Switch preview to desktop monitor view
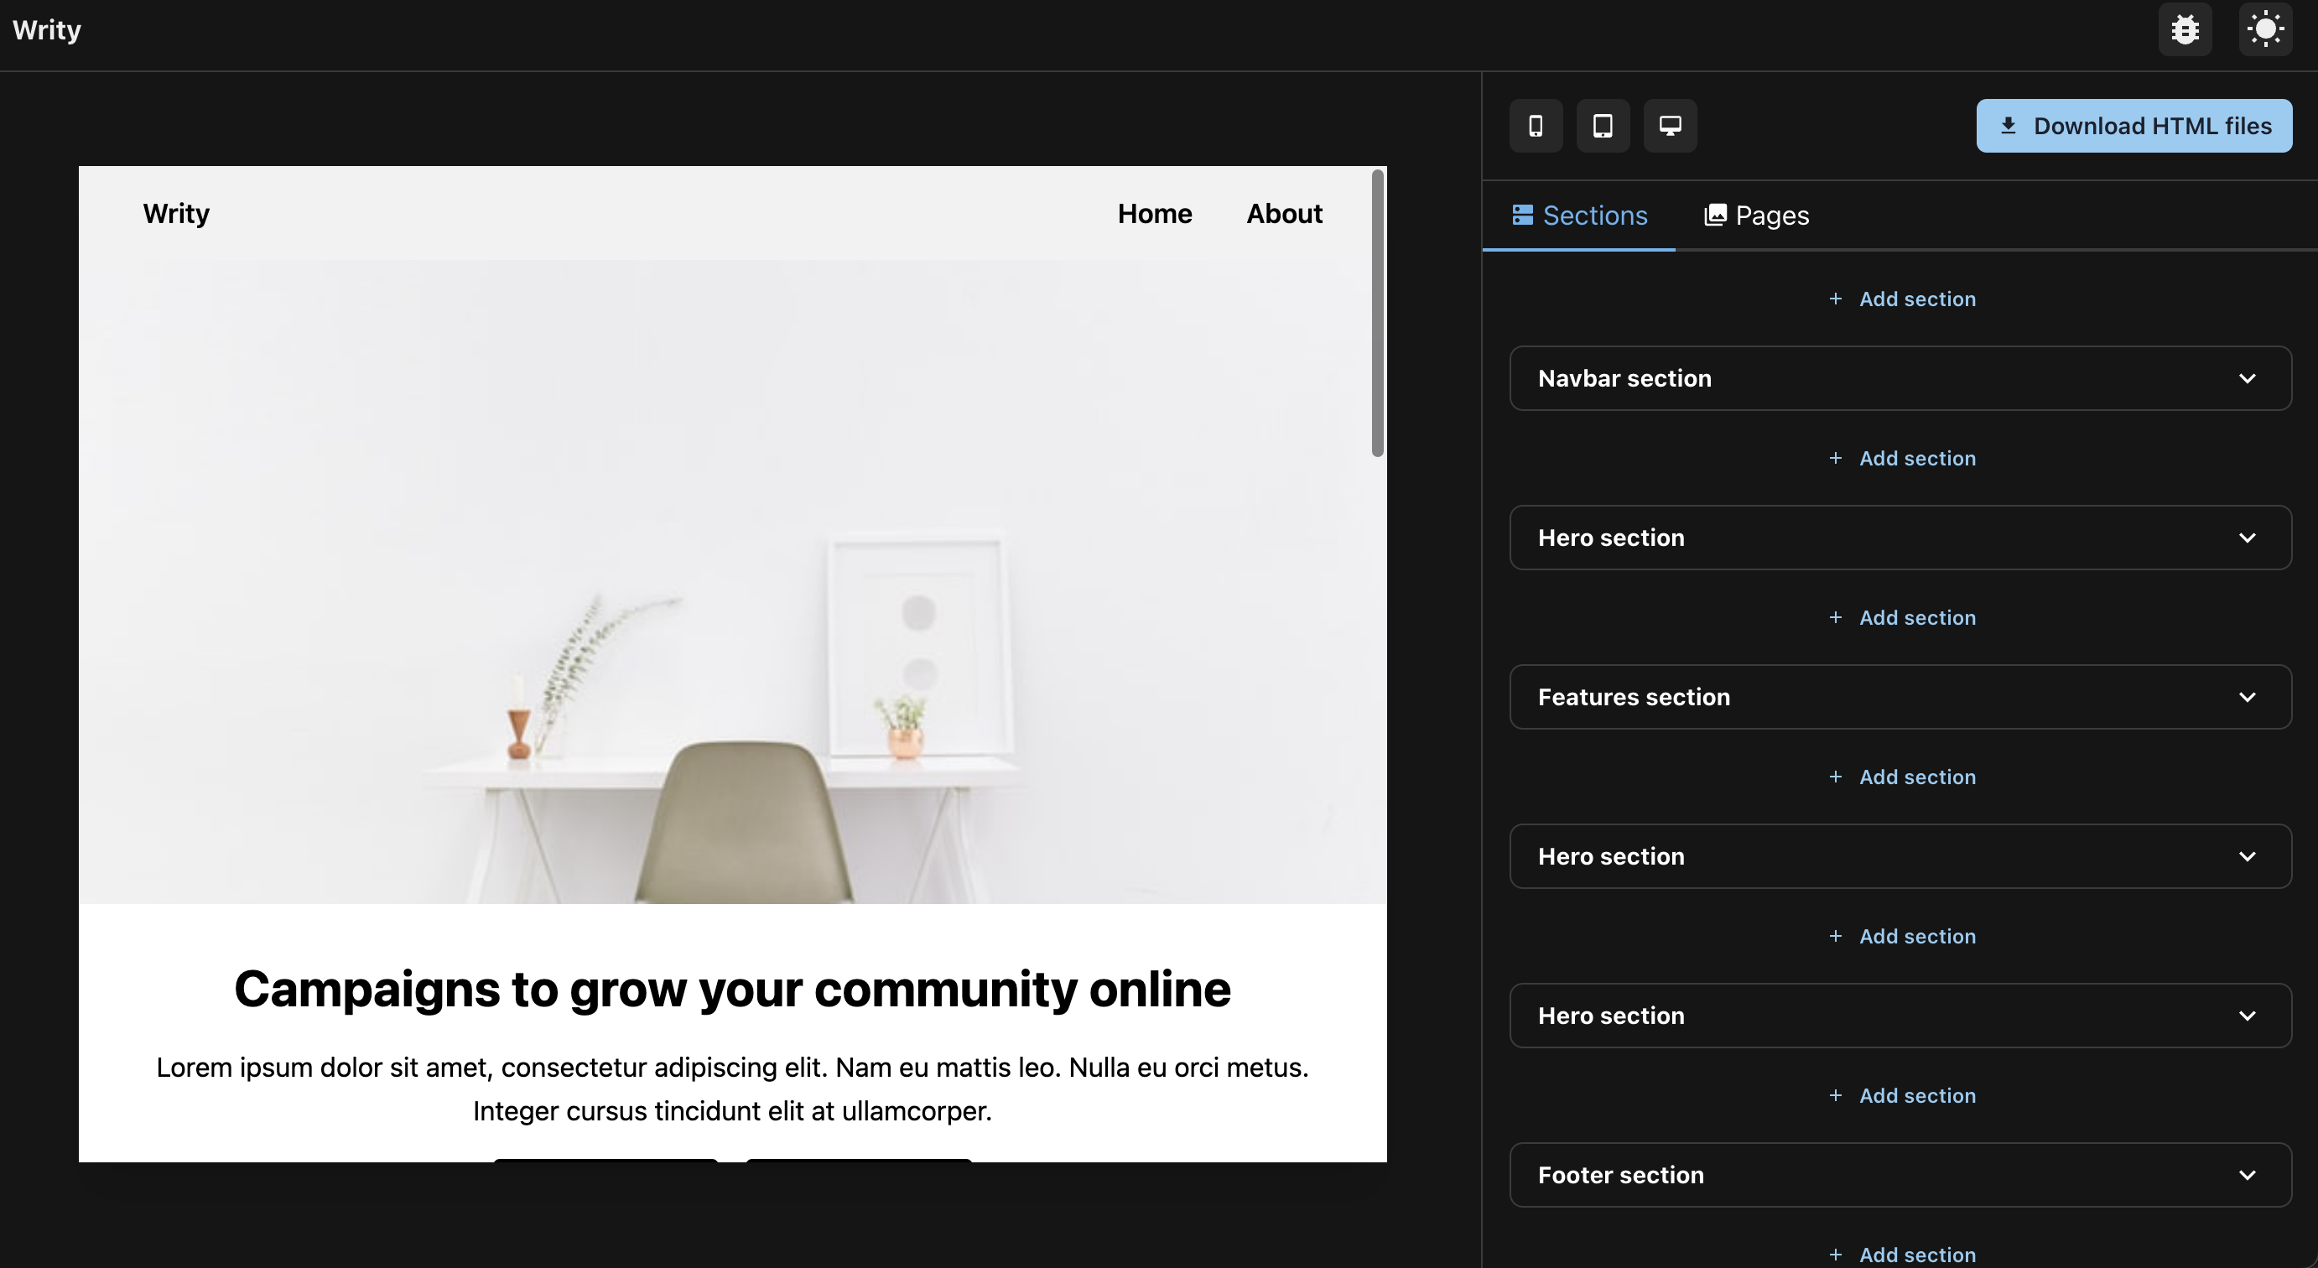The height and width of the screenshot is (1268, 2318). click(1670, 126)
